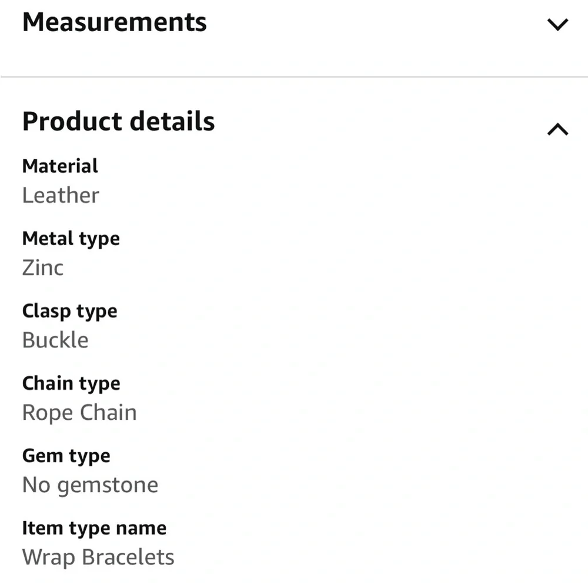Click the divider line below Measurements
This screenshot has height=588, width=588.
(294, 77)
